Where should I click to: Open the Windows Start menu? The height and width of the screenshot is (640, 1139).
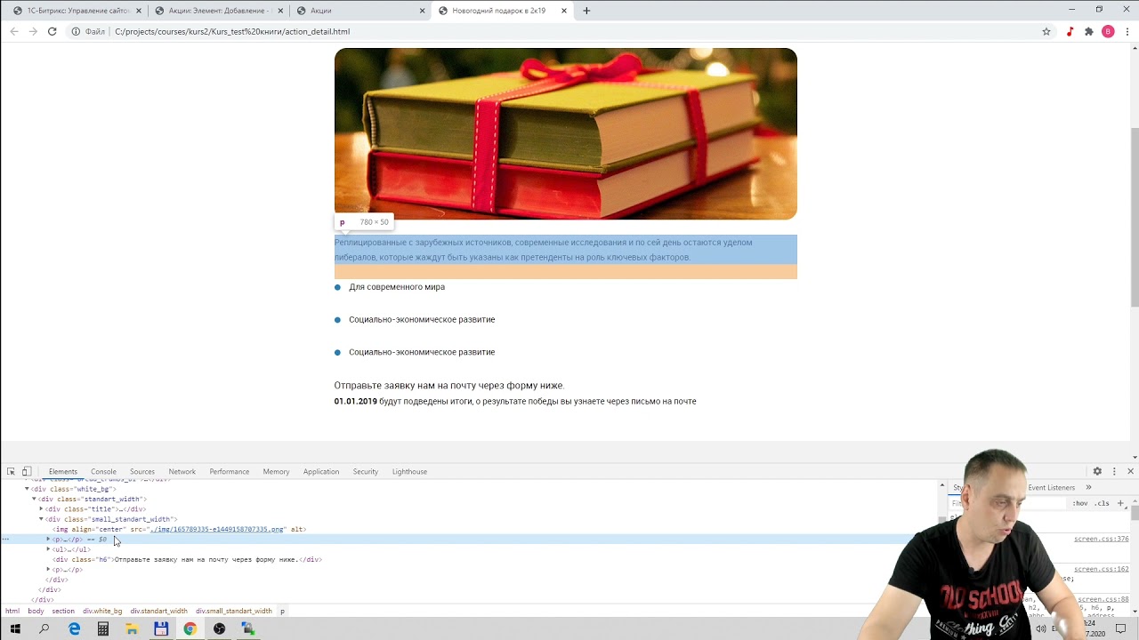point(15,628)
